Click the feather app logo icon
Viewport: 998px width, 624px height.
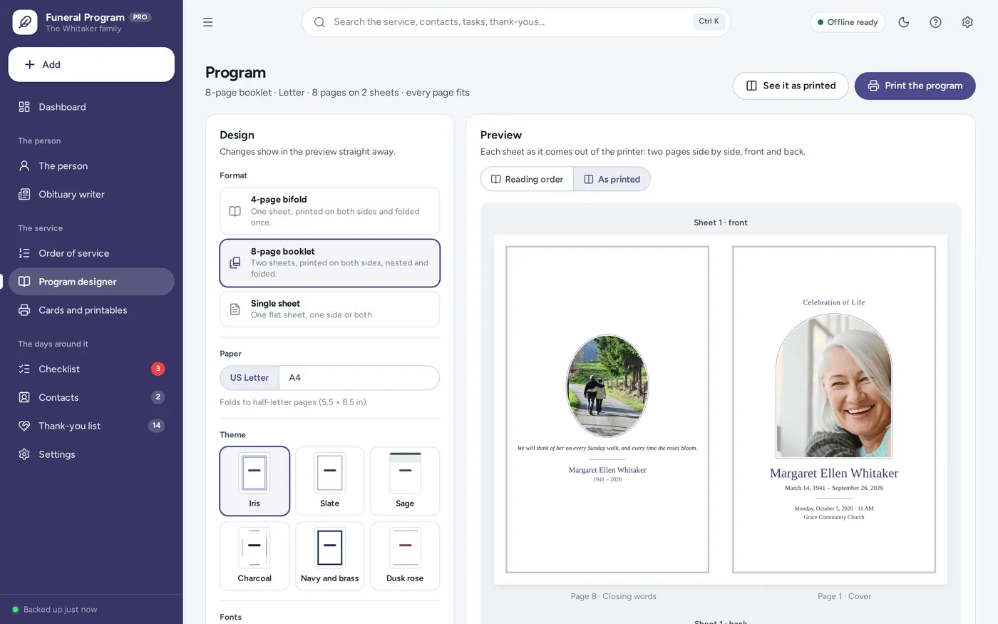pyautogui.click(x=25, y=22)
